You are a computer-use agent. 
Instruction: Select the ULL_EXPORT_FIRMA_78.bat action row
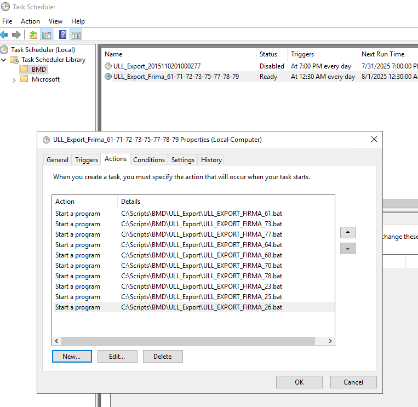point(194,276)
